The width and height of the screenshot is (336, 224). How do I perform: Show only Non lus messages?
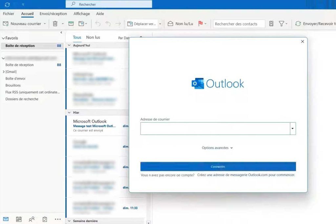[93, 37]
